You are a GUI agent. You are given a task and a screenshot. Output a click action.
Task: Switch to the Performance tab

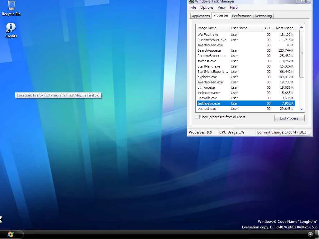241,16
